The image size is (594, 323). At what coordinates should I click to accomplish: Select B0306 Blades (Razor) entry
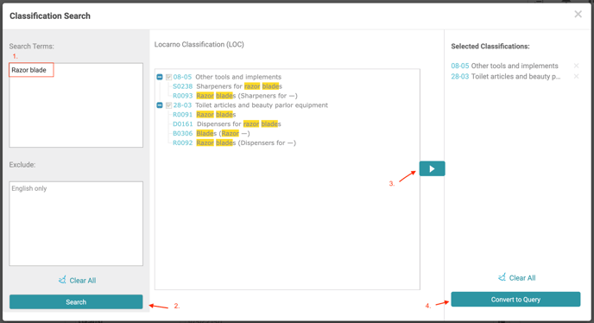click(x=211, y=134)
